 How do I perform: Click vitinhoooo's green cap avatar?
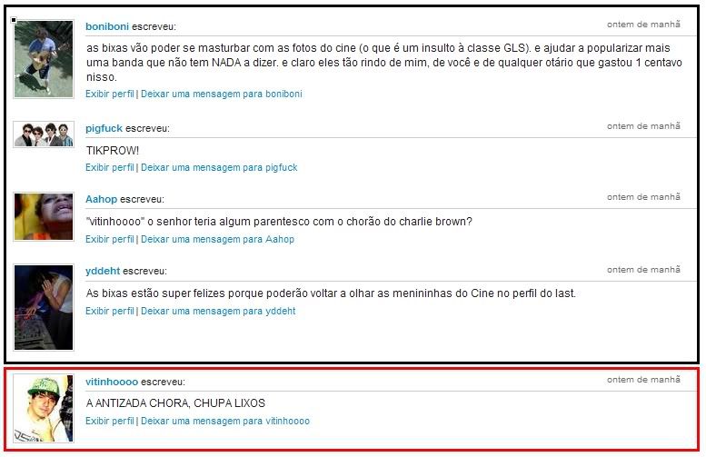coord(44,408)
